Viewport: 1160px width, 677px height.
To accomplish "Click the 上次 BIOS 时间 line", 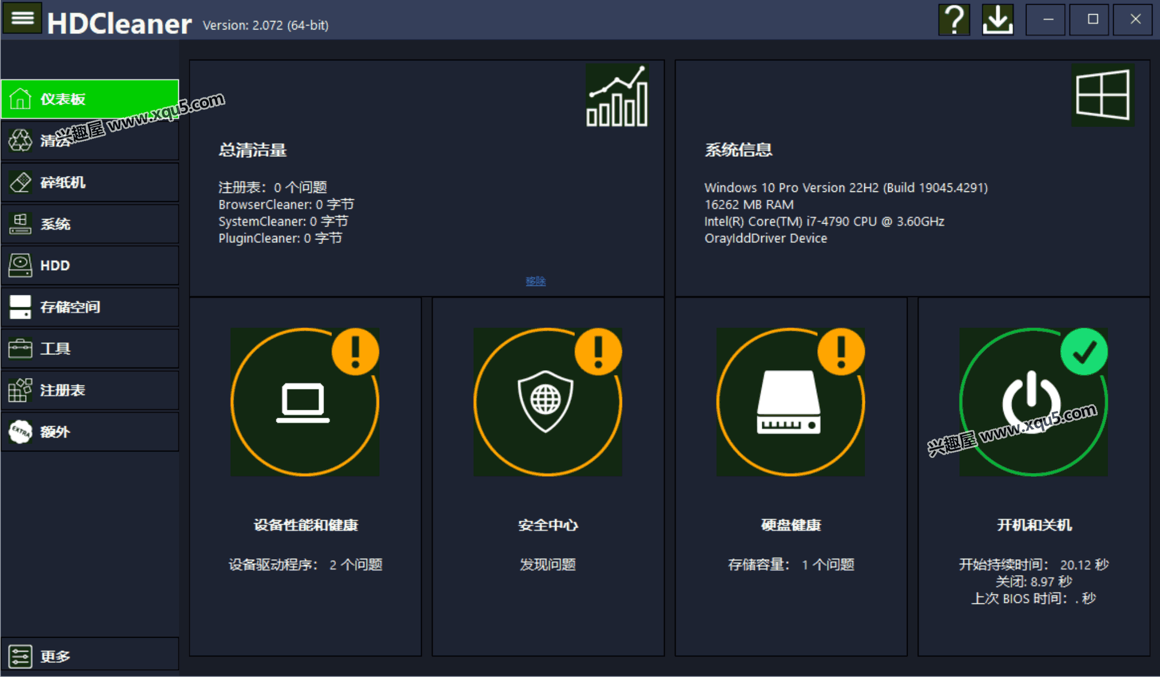I will [x=1034, y=599].
